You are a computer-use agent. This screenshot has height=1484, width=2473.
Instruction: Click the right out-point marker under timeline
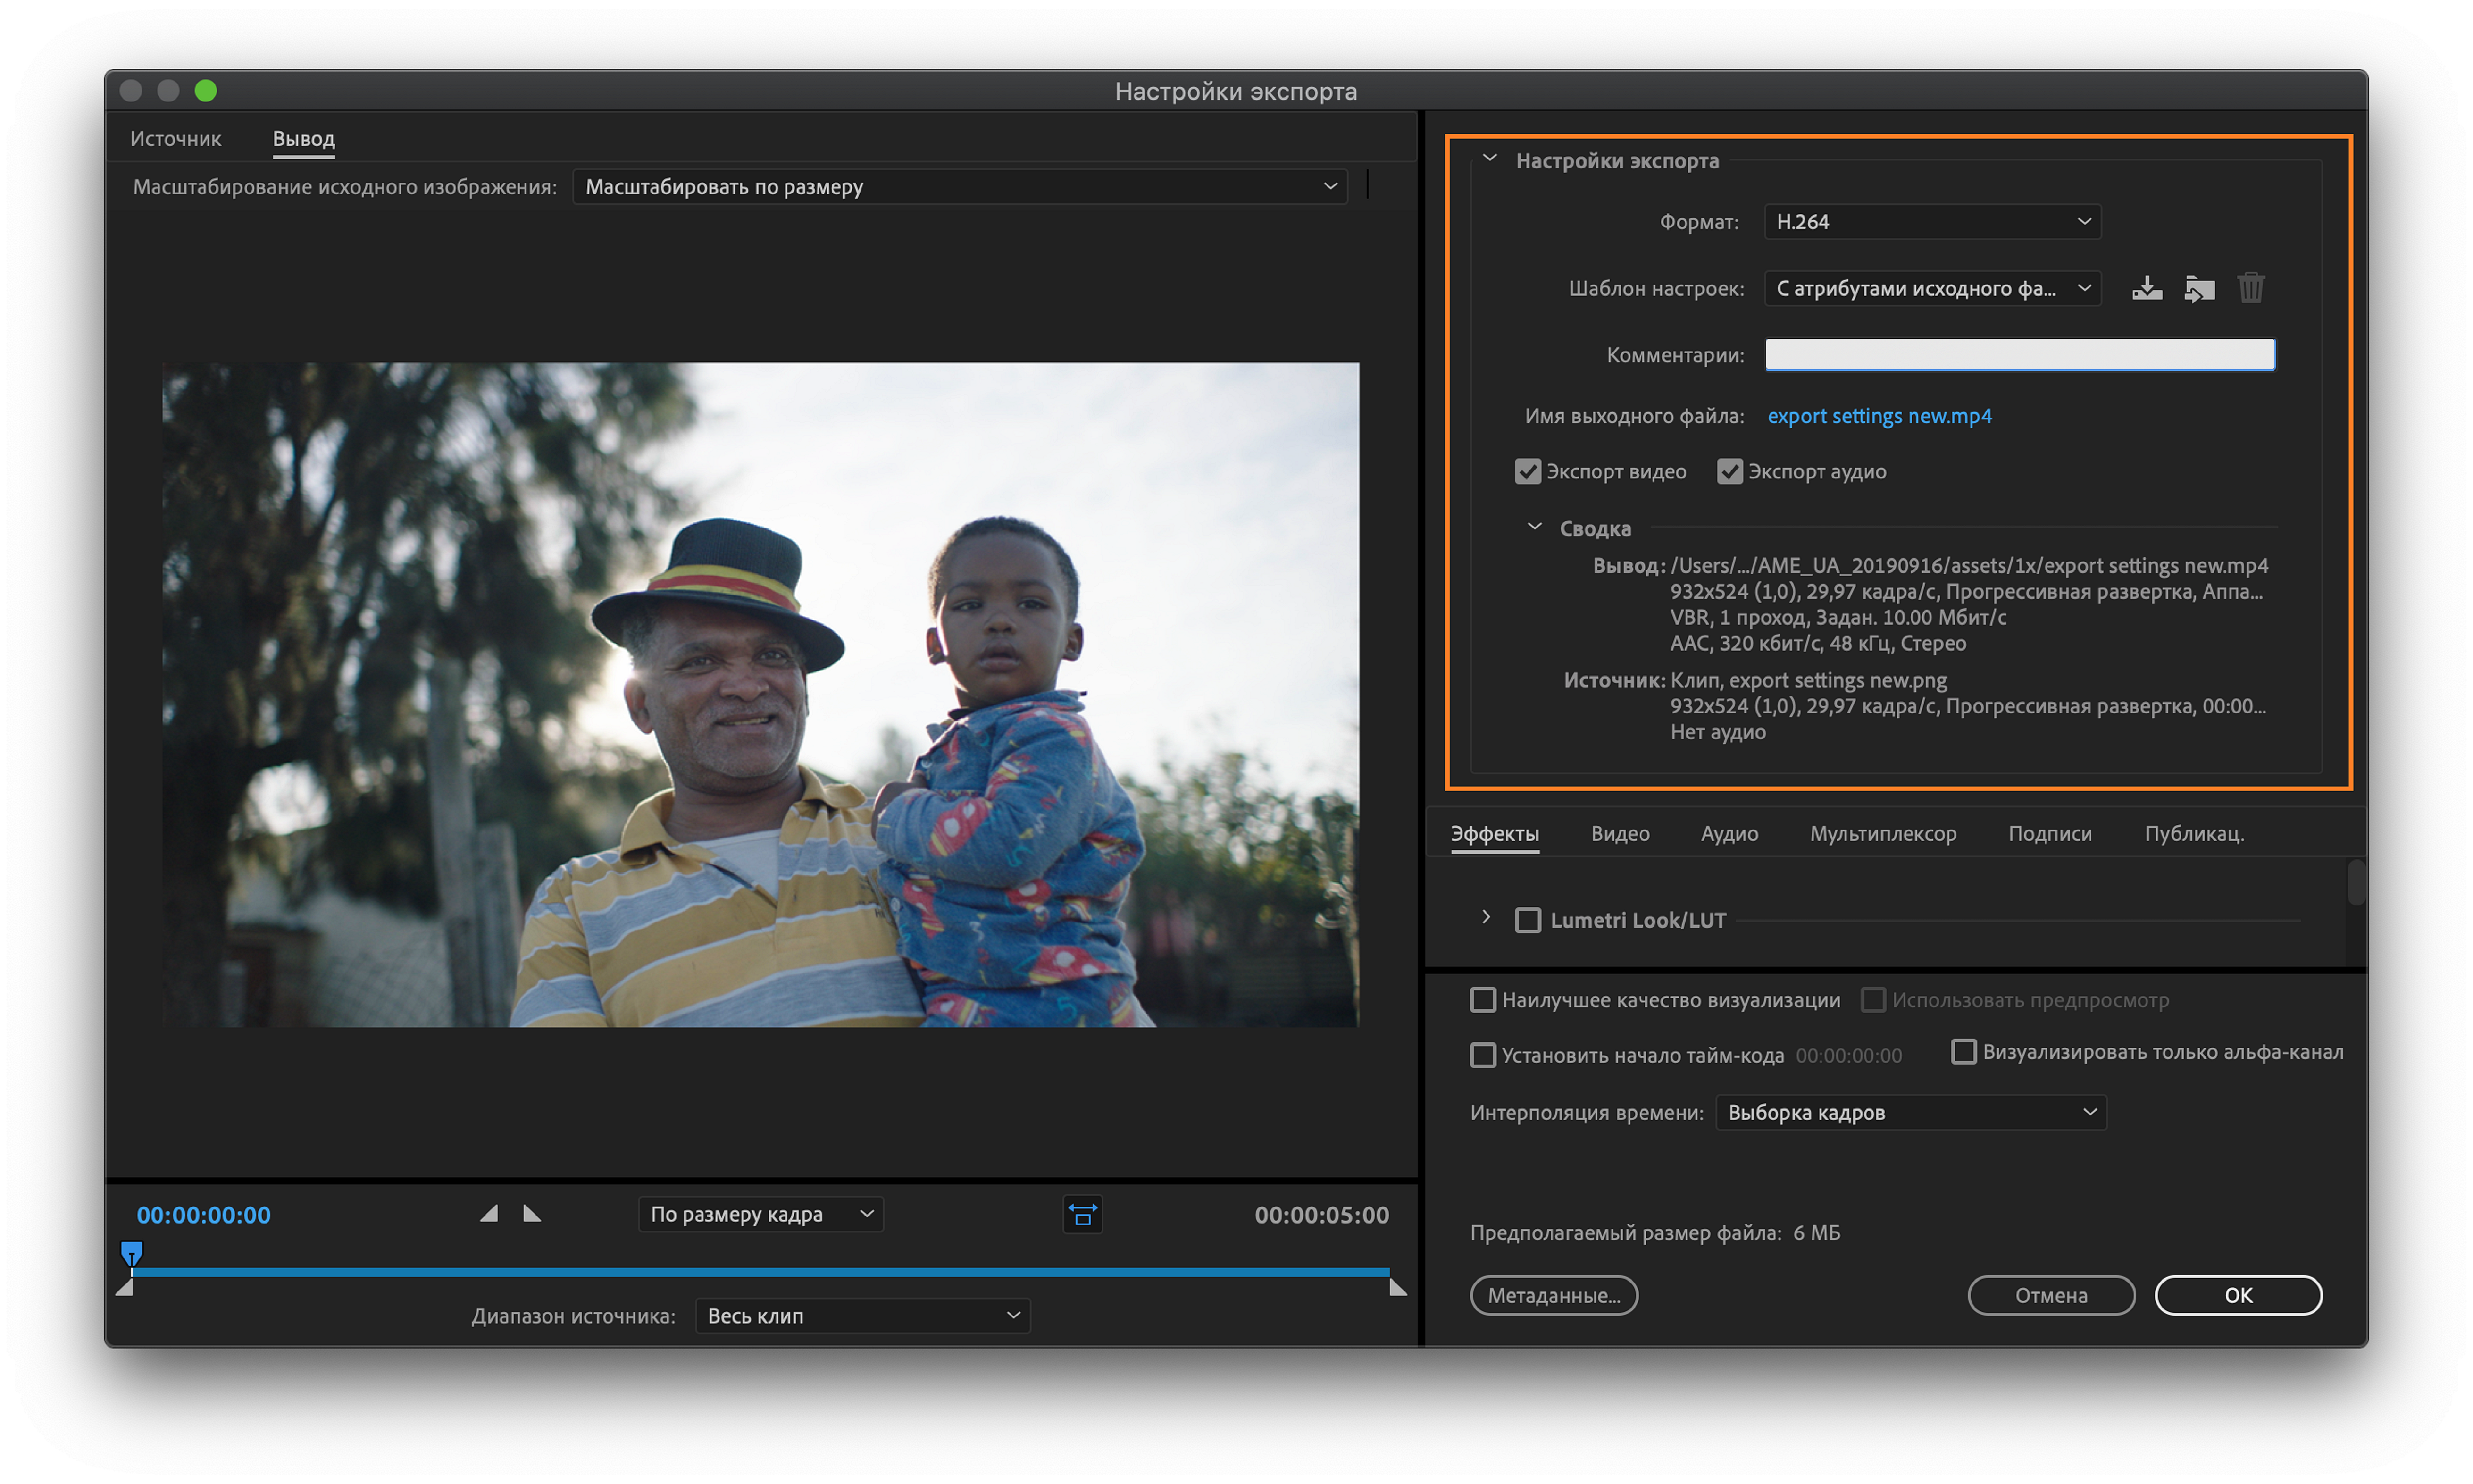coord(1397,1288)
